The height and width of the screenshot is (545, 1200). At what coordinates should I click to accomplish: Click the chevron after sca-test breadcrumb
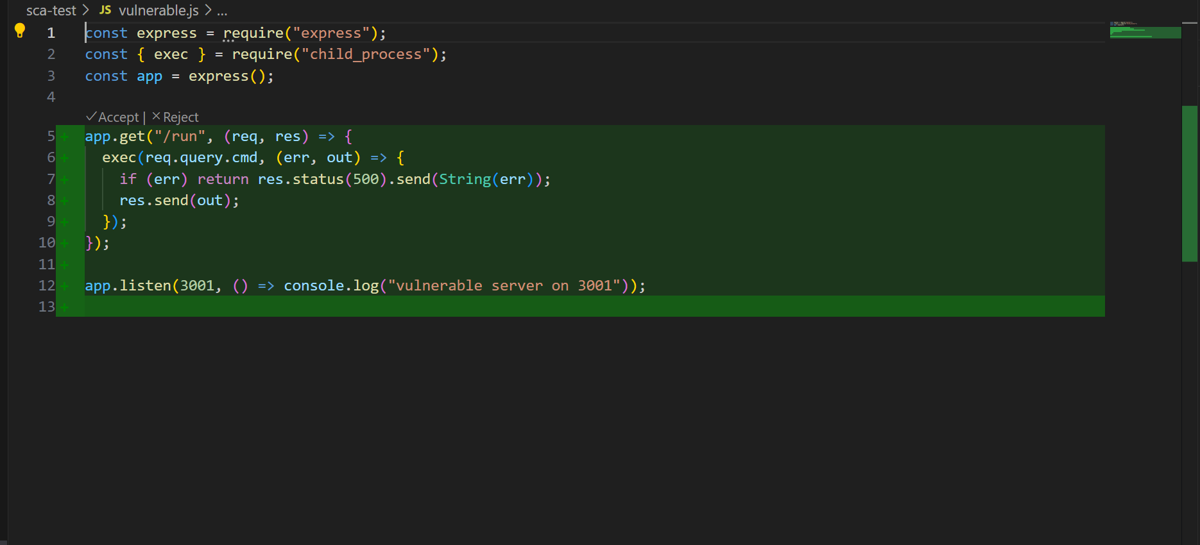click(x=85, y=10)
